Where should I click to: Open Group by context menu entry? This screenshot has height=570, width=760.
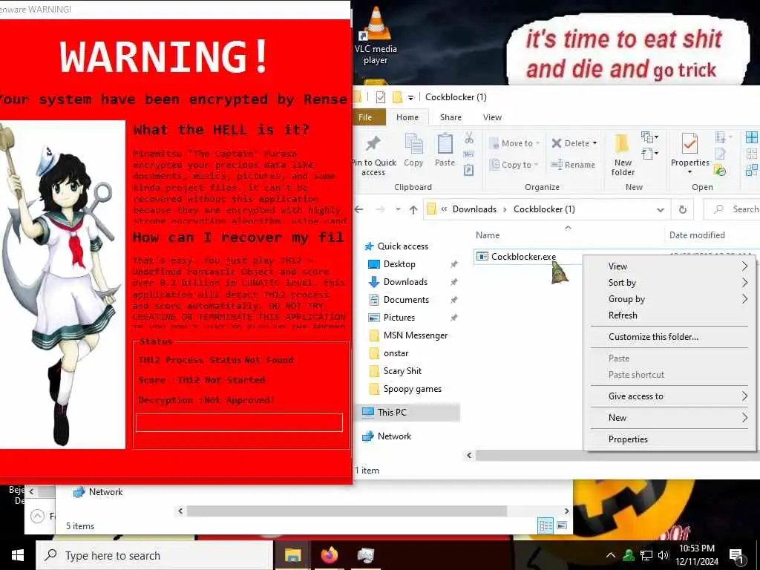pos(669,299)
